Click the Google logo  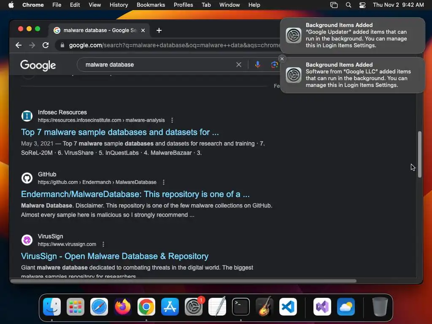point(38,65)
